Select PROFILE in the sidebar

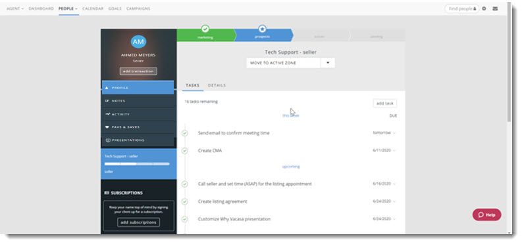pyautogui.click(x=138, y=88)
